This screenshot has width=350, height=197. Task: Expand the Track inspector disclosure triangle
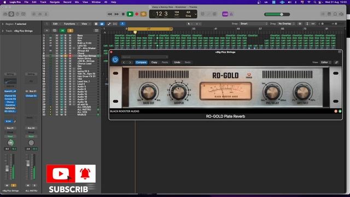click(3, 31)
